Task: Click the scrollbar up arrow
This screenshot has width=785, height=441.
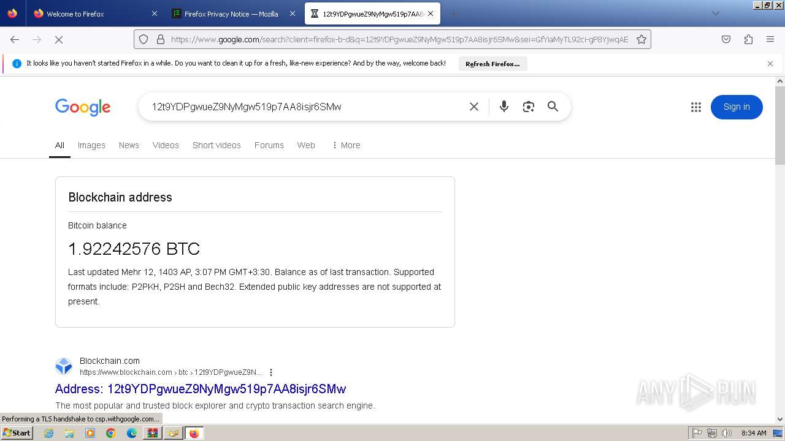Action: [x=780, y=81]
